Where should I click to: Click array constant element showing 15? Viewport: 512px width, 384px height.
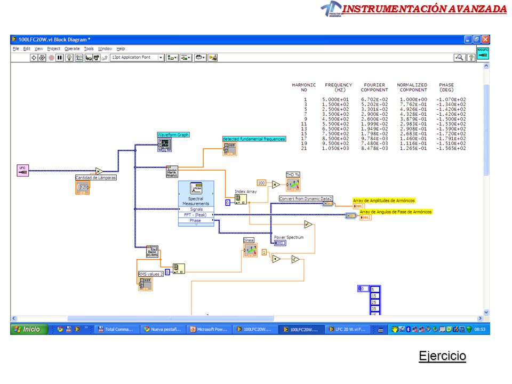point(375,296)
